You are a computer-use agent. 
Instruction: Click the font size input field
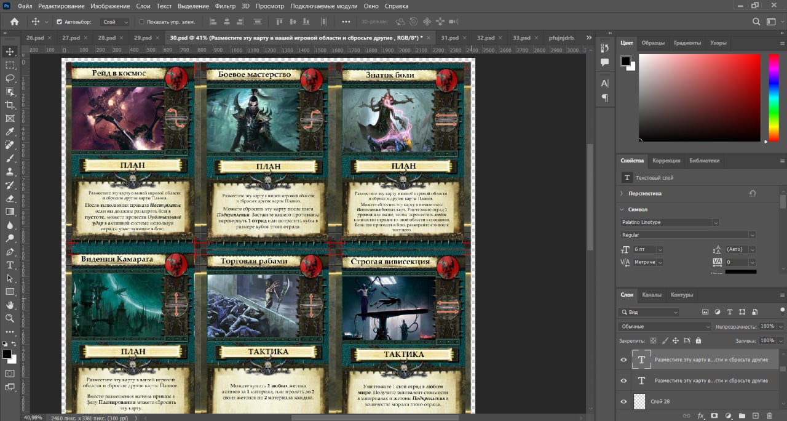[644, 249]
